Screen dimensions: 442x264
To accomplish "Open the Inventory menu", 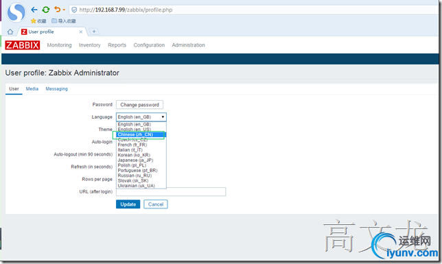I will tap(90, 45).
